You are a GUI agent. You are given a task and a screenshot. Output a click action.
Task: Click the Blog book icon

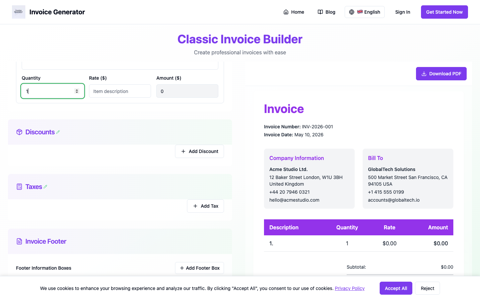320,12
